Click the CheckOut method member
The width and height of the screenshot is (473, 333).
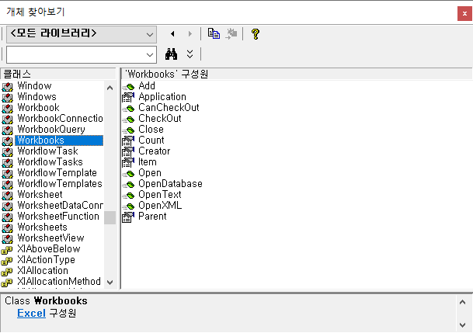point(159,119)
